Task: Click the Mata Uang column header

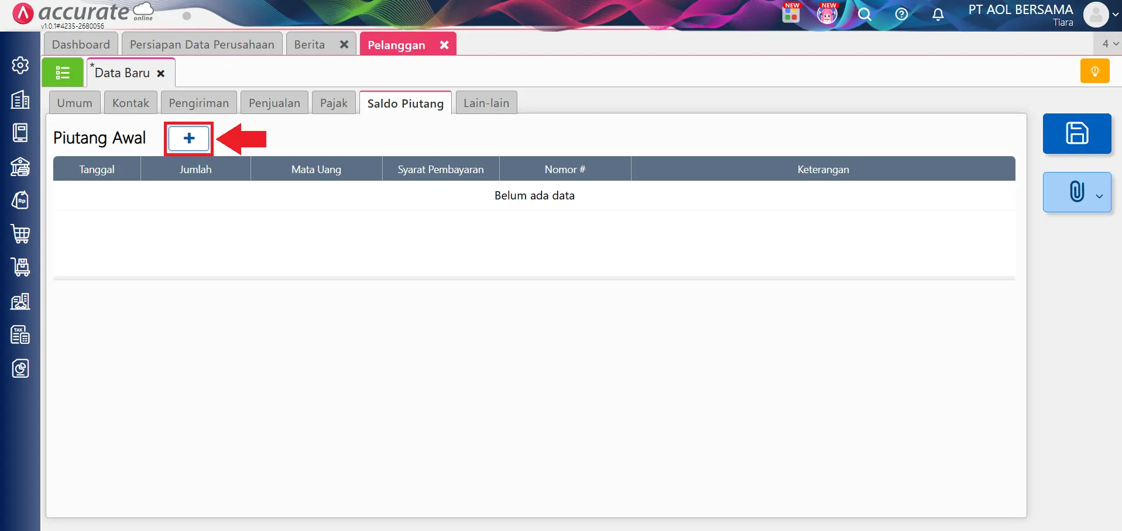Action: pyautogui.click(x=317, y=169)
